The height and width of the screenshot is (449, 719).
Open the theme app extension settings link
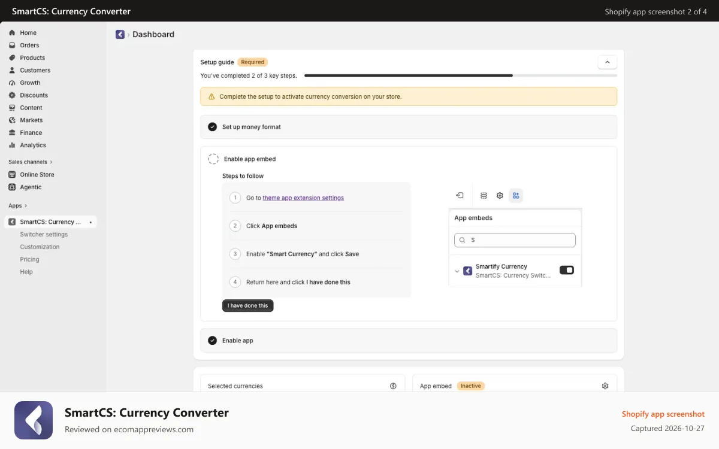pos(303,198)
